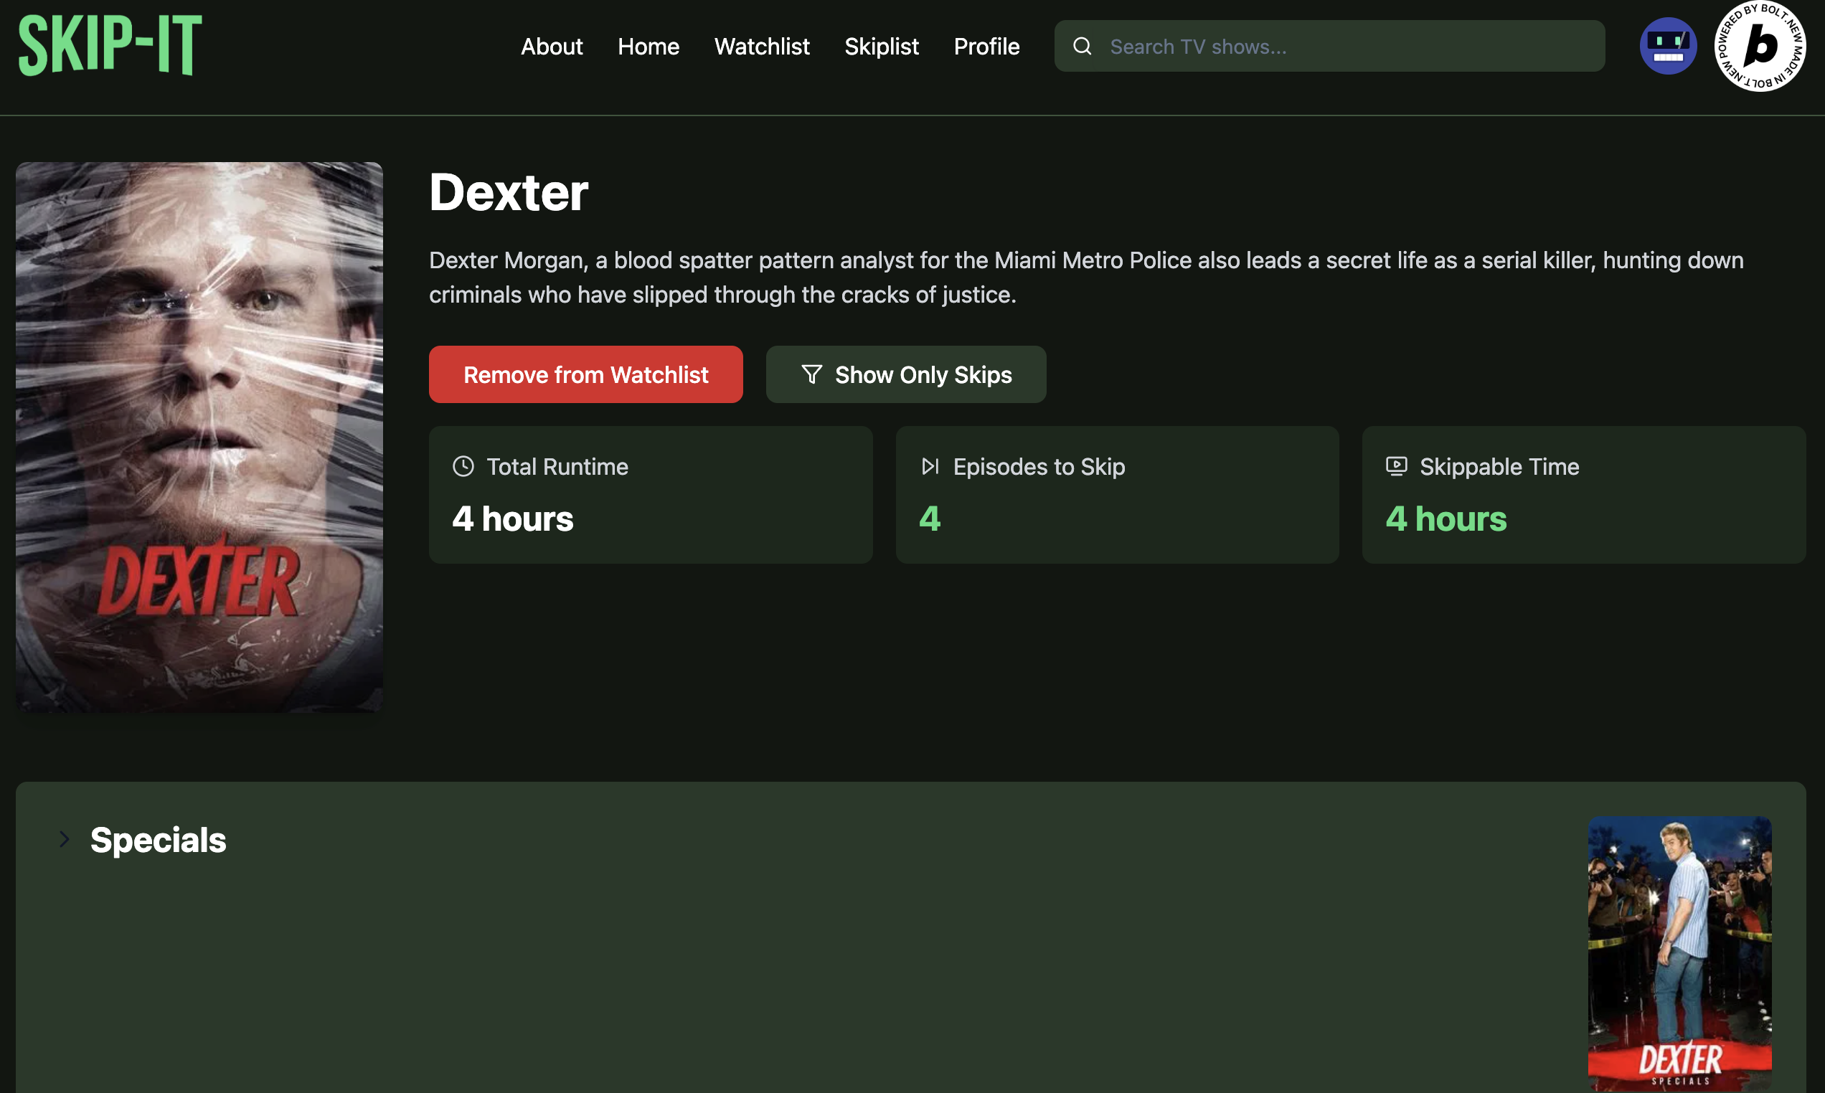Open the Profile page
This screenshot has height=1093, width=1825.
986,47
